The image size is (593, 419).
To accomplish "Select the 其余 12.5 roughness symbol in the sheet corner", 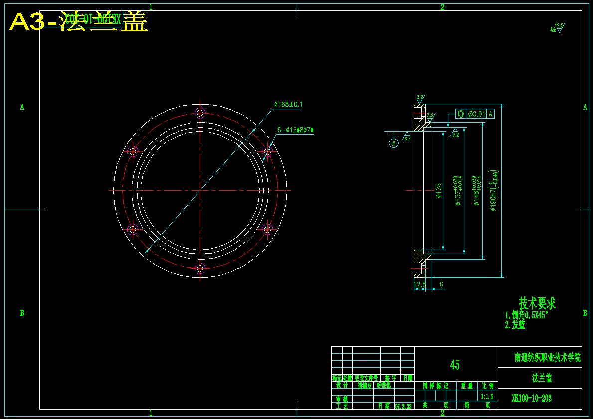I will pos(558,28).
